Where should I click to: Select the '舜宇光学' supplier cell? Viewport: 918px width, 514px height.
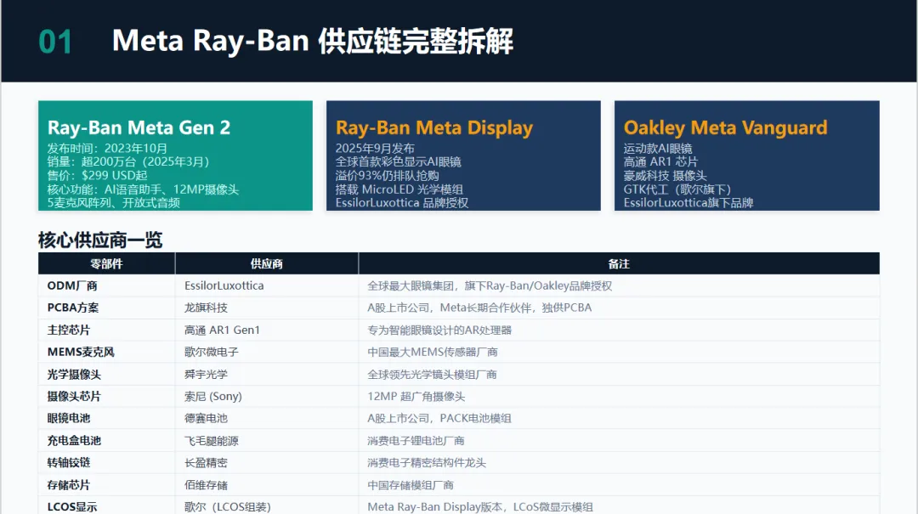coord(266,375)
